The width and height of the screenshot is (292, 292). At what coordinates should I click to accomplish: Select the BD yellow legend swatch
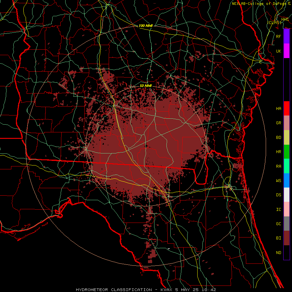[x=286, y=137]
